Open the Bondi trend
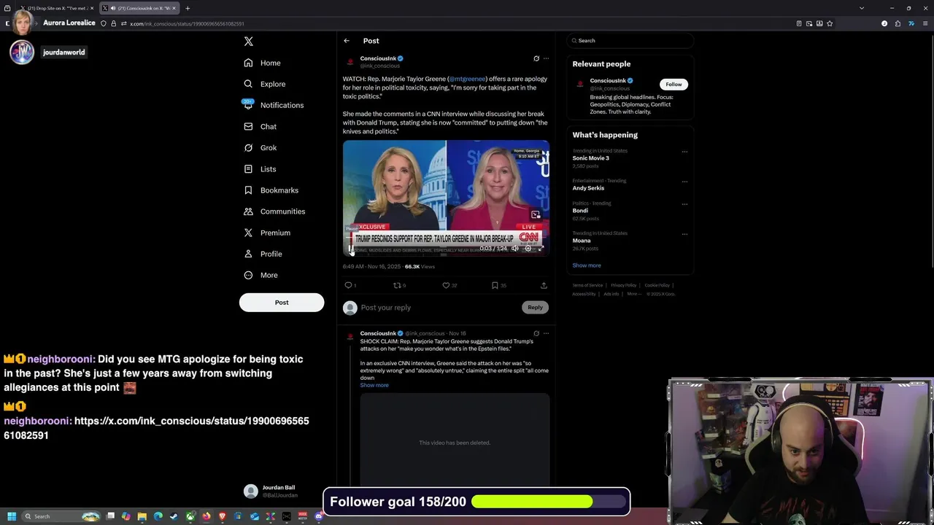The image size is (934, 525). click(580, 211)
